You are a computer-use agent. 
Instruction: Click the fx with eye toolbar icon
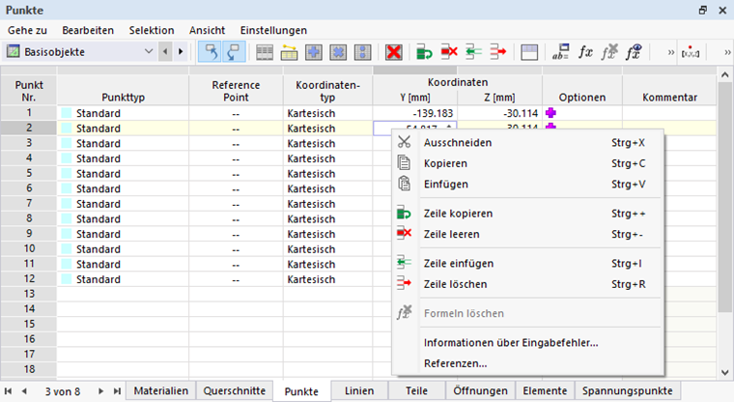(x=634, y=52)
